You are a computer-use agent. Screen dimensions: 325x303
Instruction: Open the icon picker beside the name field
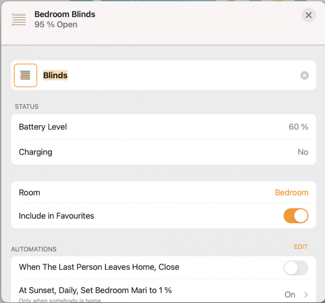25,76
